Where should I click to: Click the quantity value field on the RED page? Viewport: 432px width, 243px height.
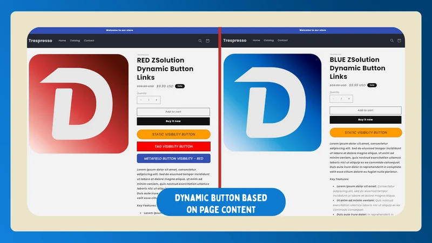tap(148, 100)
